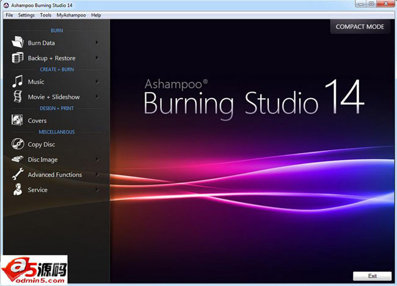The width and height of the screenshot is (397, 286).
Task: Select the Burn Data label
Action: (x=42, y=43)
